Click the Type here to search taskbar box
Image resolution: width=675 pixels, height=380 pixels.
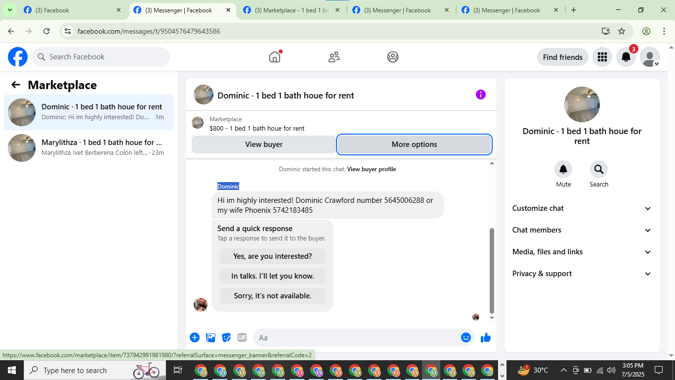click(94, 370)
